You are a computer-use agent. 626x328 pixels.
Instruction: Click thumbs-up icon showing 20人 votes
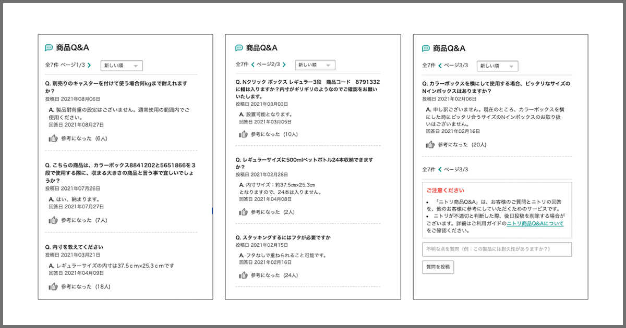[430, 145]
